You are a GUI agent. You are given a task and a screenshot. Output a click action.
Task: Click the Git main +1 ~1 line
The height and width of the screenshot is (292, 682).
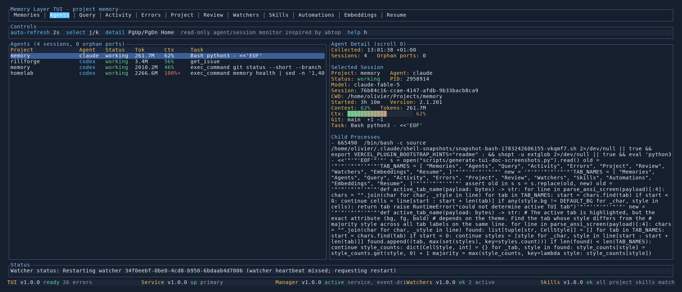point(357,119)
